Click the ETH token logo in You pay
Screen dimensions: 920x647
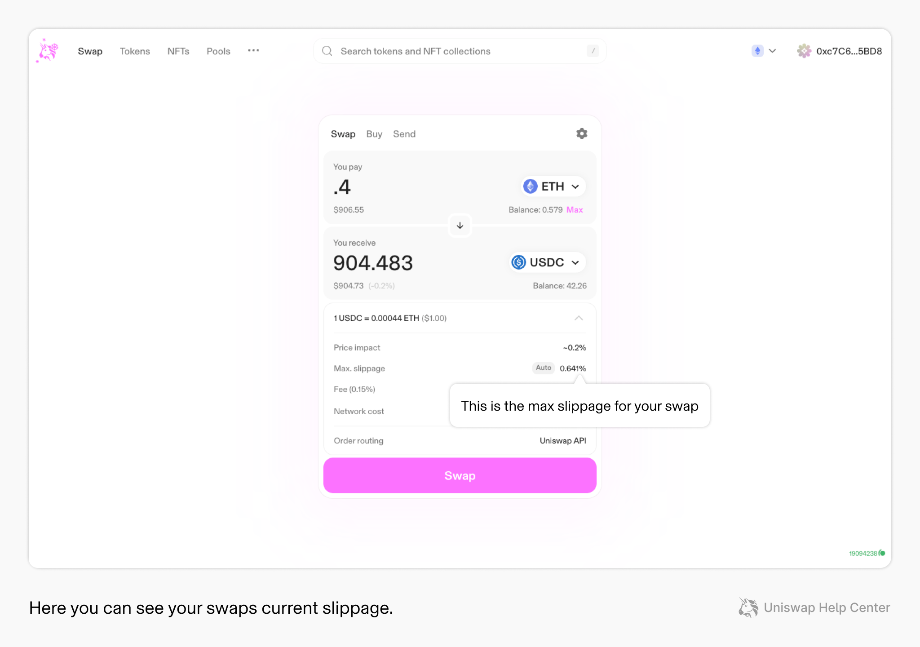pos(530,186)
